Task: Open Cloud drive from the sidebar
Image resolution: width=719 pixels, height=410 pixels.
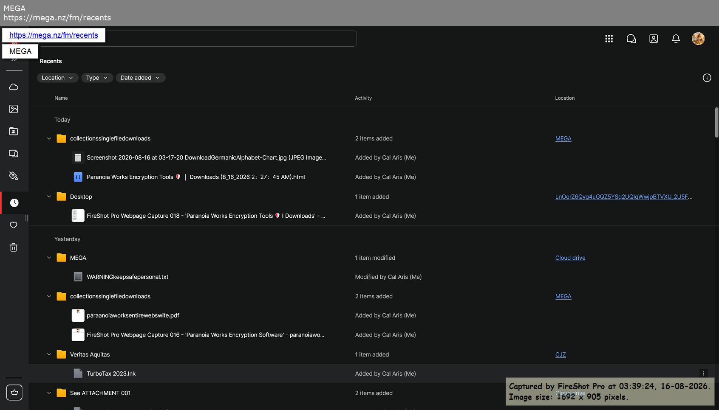Action: coord(14,87)
